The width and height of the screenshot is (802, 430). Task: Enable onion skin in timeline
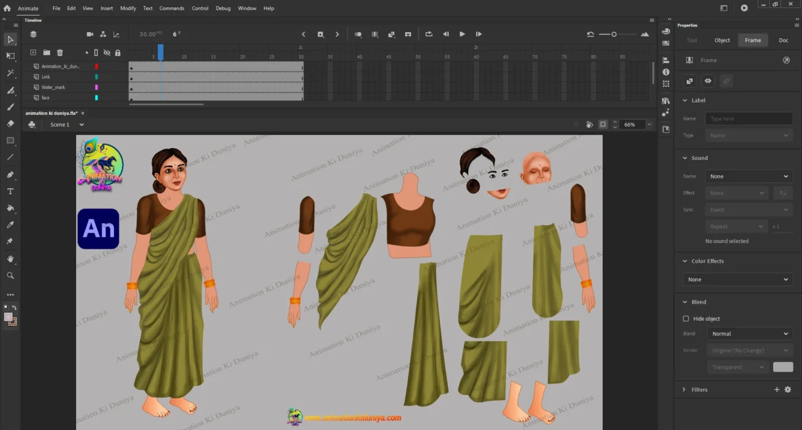(x=358, y=35)
